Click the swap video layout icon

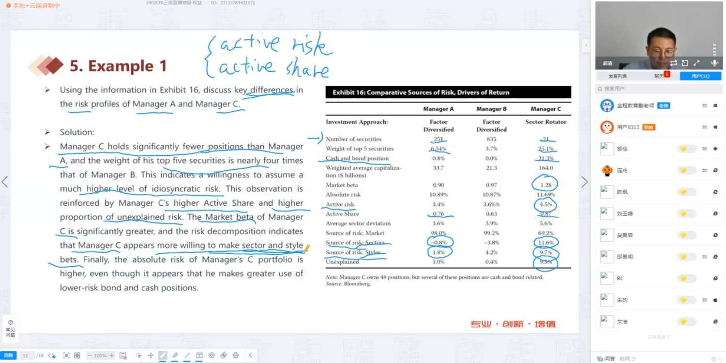pos(673,63)
